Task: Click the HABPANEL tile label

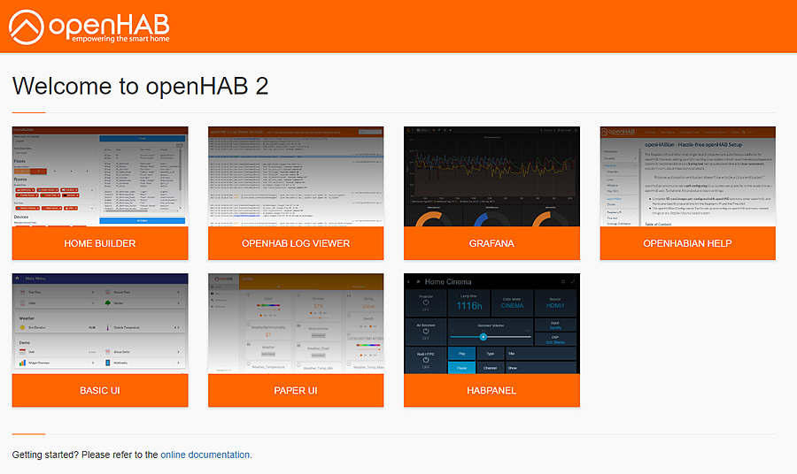Action: tap(491, 390)
